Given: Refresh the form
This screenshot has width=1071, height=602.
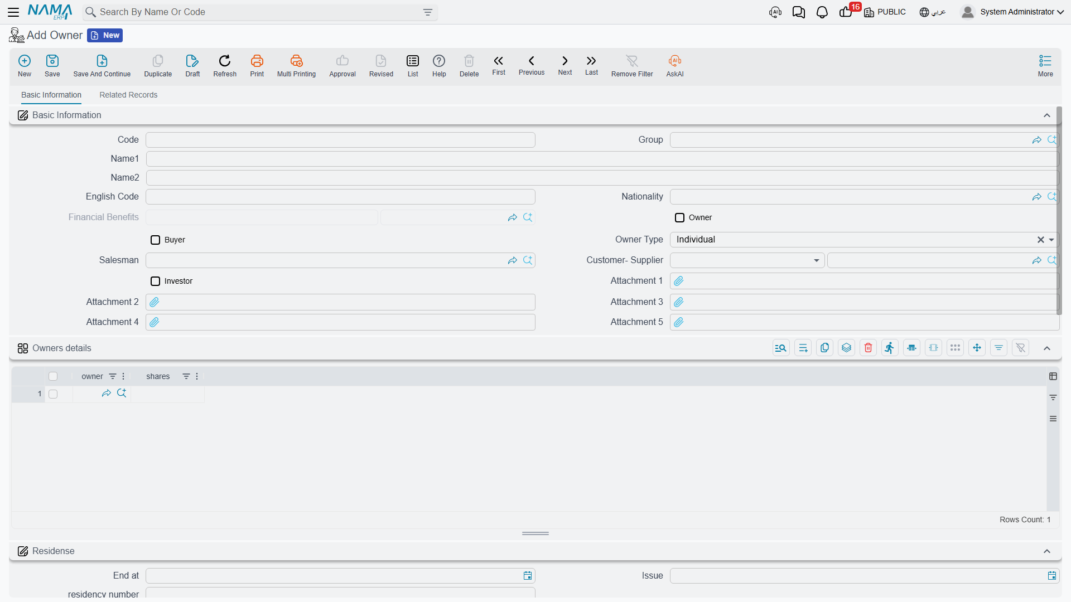Looking at the screenshot, I should click(x=225, y=65).
